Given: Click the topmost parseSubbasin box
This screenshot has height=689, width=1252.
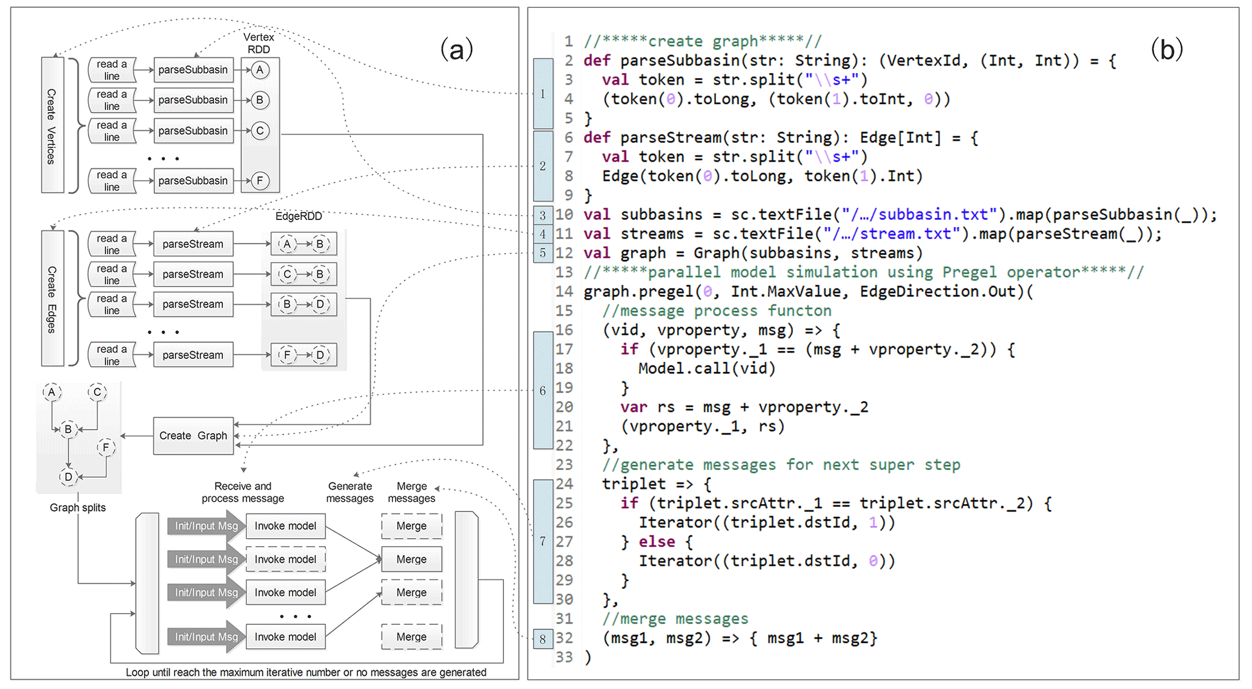Looking at the screenshot, I should [193, 70].
